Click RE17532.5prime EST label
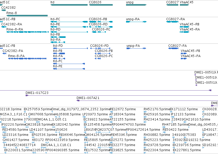This screenshot has width=218, height=154. [x=97, y=150]
